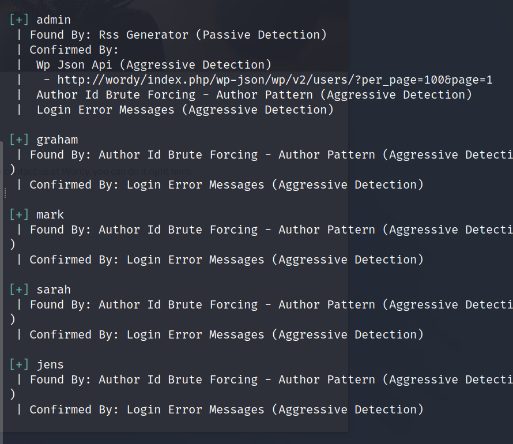The width and height of the screenshot is (513, 444).
Task: Click the [+] marker beside graham
Action: [x=19, y=140]
